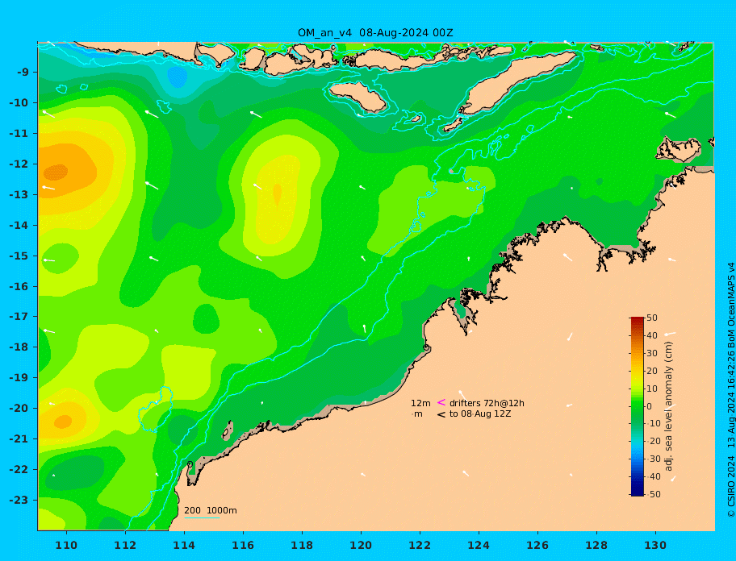Click the latitude axis label '-23'
The width and height of the screenshot is (736, 561).
pos(19,500)
